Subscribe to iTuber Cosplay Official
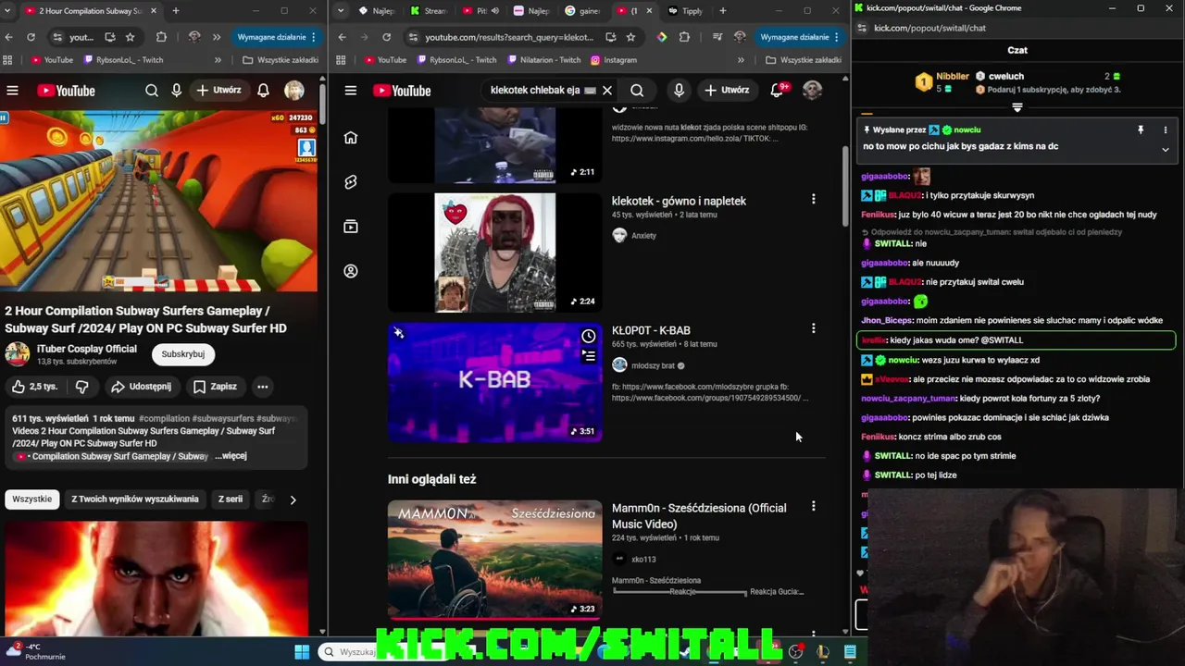Screen dimensions: 1185x666 point(183,354)
